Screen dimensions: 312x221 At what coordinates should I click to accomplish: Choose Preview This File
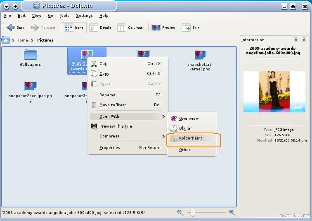click(x=128, y=126)
